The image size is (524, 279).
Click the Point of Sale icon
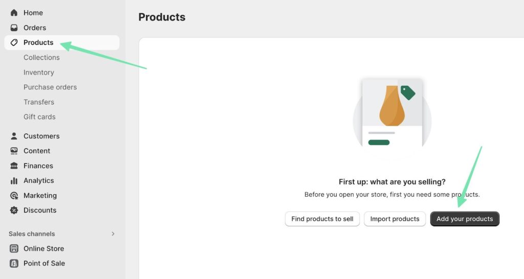pos(14,263)
